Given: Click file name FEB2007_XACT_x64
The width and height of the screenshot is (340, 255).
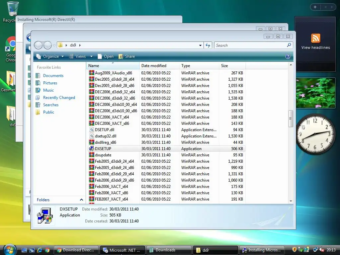Looking at the screenshot, I should point(112,199).
